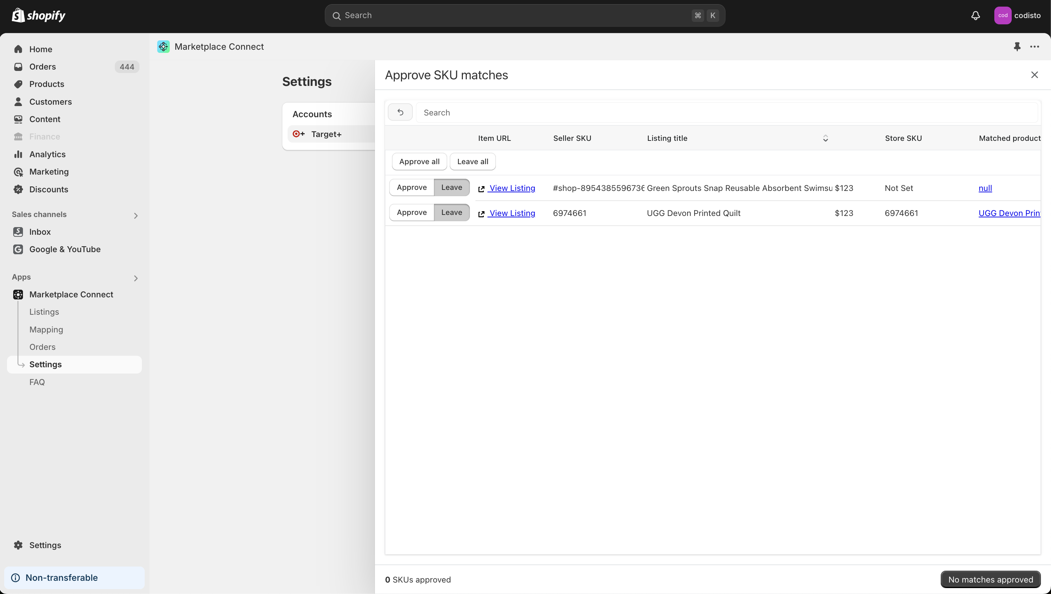This screenshot has height=594, width=1051.
Task: Sort by the Listing title arrows
Action: [825, 138]
